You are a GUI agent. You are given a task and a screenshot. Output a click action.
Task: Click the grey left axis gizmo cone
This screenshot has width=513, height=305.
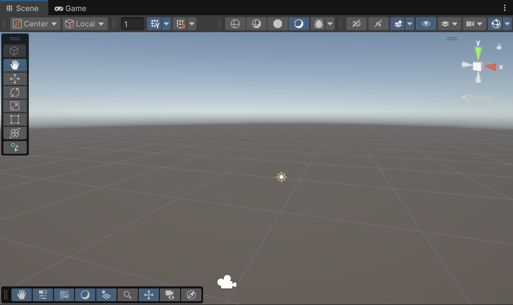tap(467, 65)
